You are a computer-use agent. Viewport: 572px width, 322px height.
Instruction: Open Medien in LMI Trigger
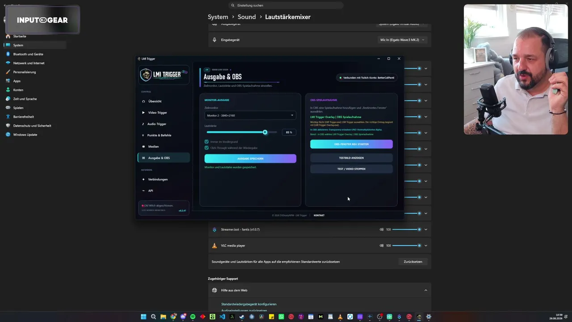click(164, 146)
